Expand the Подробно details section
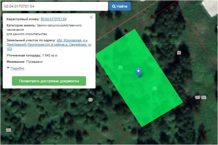This screenshot has height=145, width=218. coord(17,68)
